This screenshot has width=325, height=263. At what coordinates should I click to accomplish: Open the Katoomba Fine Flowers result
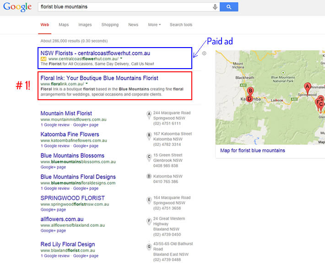point(70,134)
